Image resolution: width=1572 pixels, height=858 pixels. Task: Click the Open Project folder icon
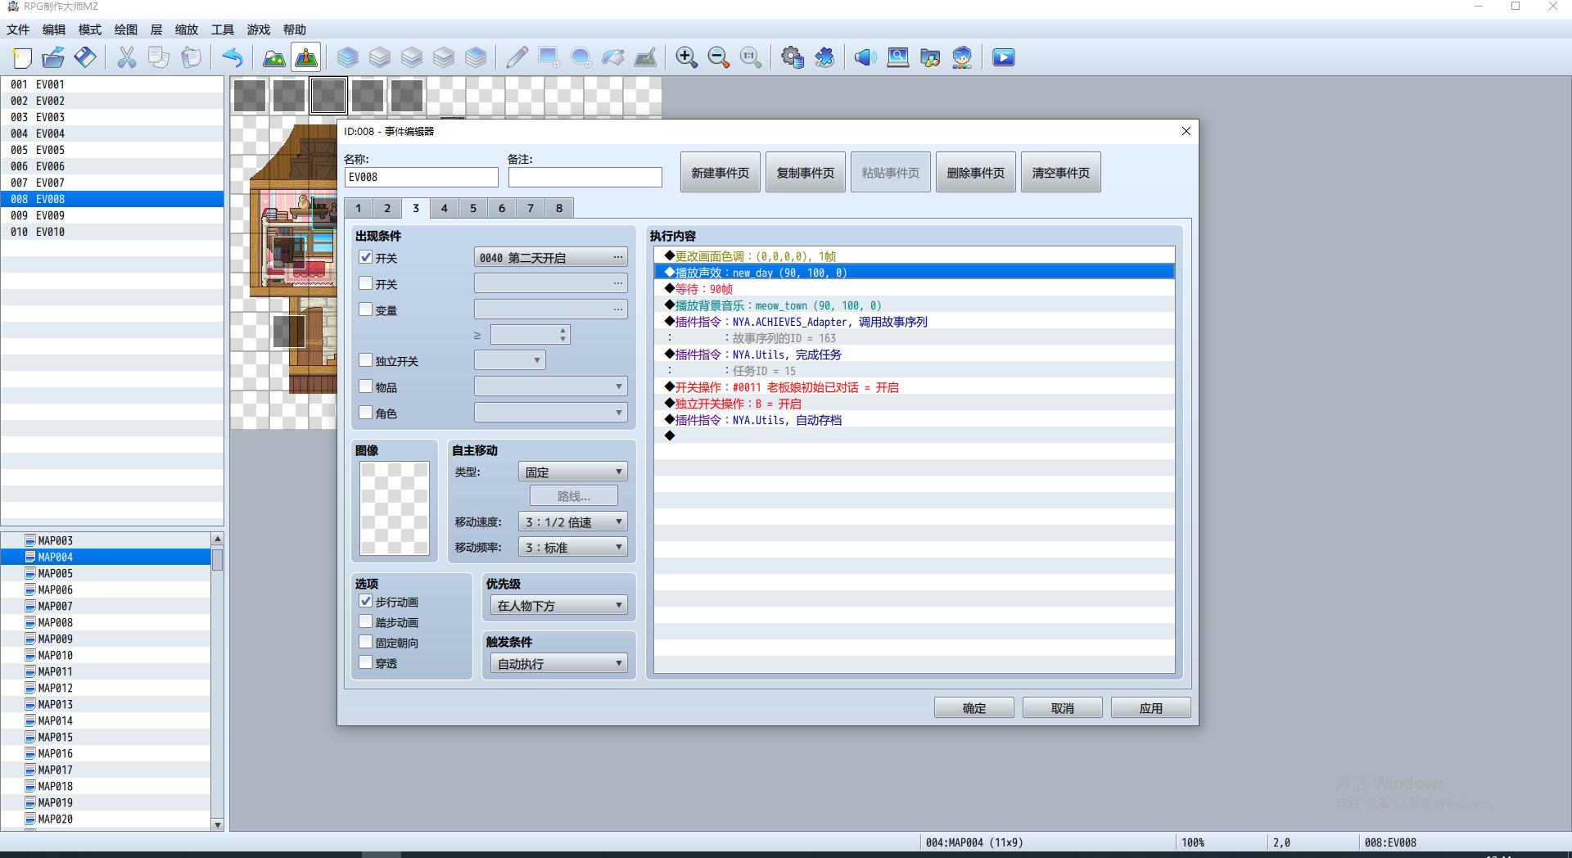coord(53,57)
